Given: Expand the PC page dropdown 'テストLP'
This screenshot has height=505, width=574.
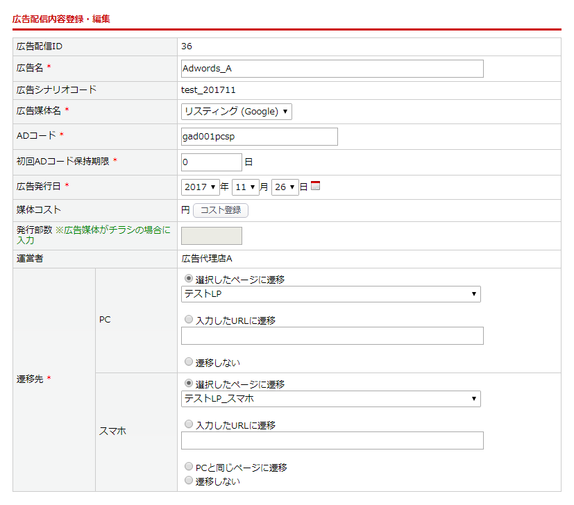Looking at the screenshot, I should point(330,294).
